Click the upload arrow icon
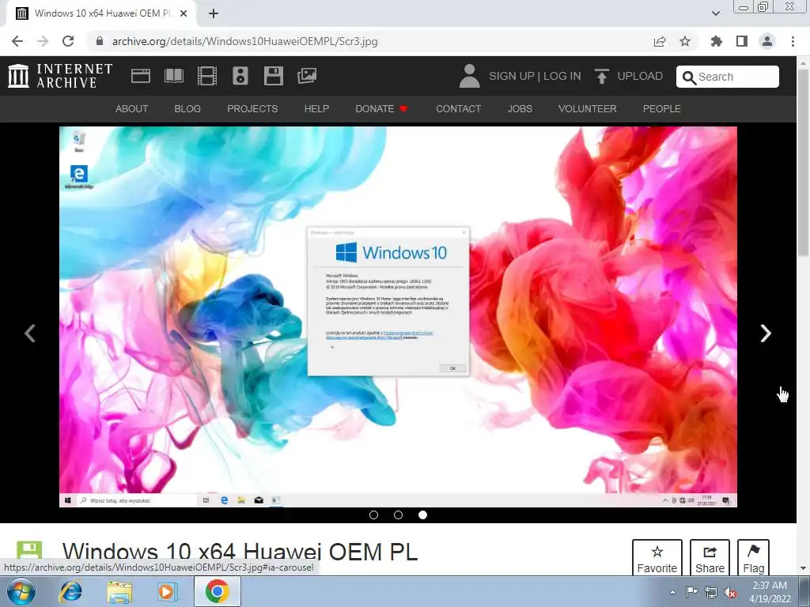Screen dimensions: 810x607 click(601, 76)
